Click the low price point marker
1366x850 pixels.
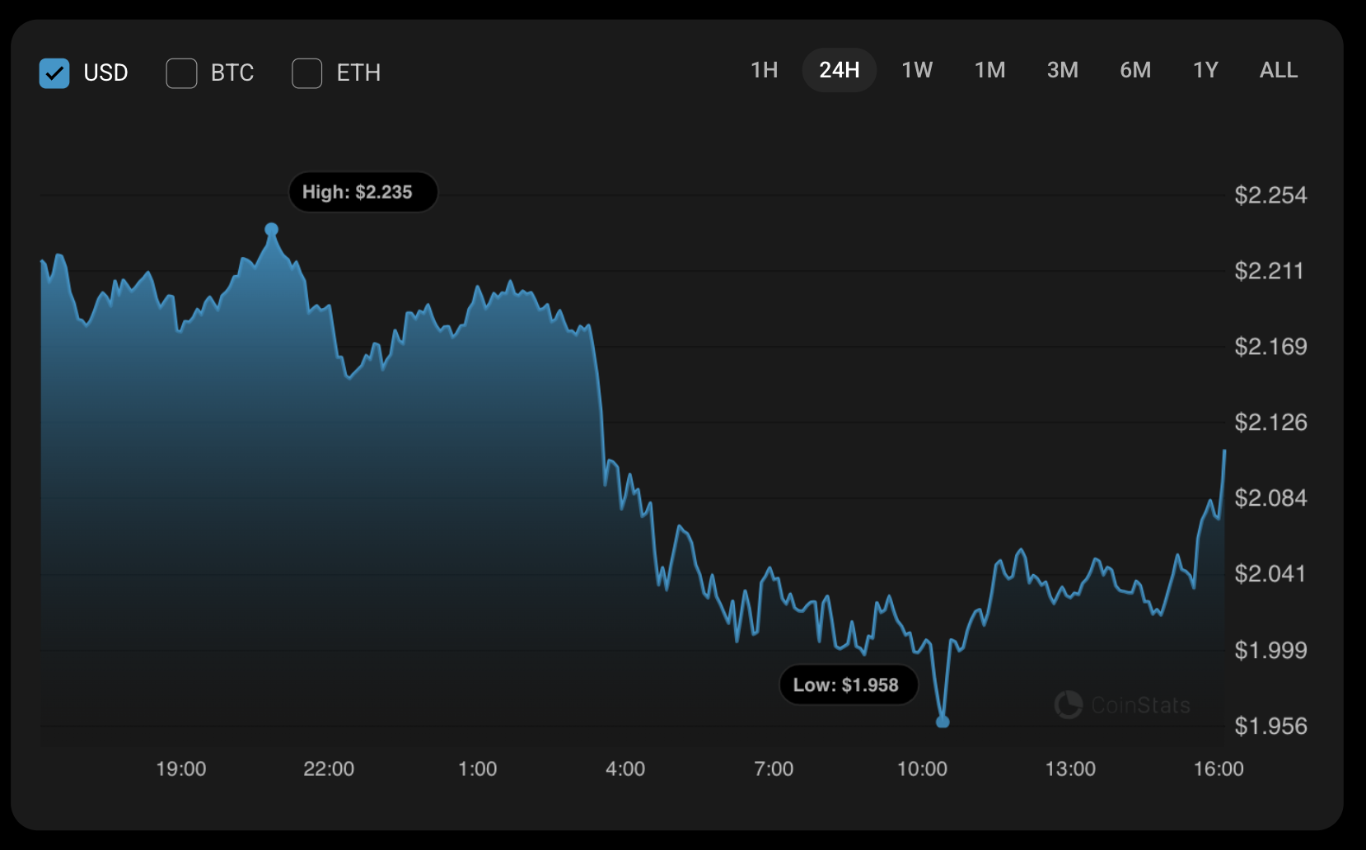[x=943, y=722]
